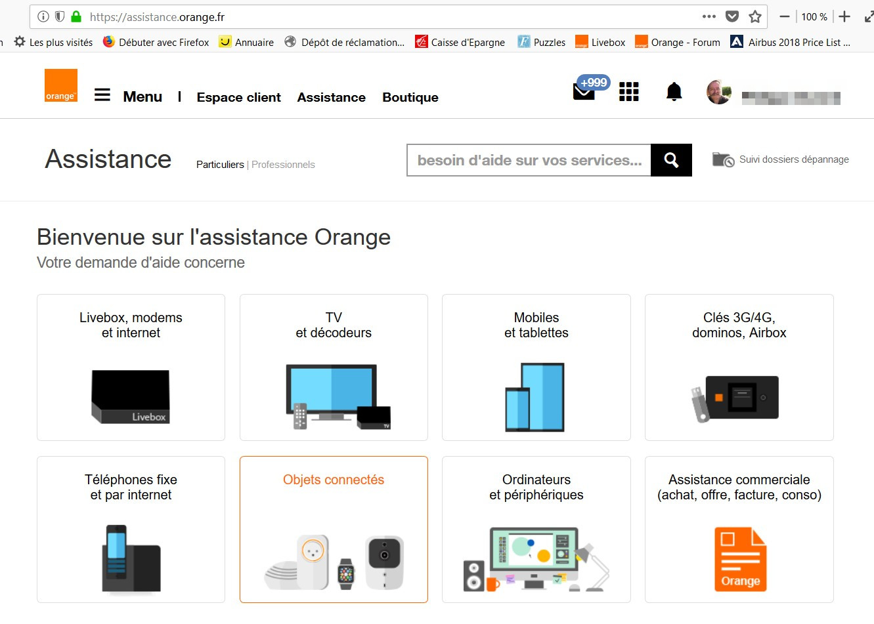Image resolution: width=874 pixels, height=624 pixels.
Task: Click the user profile avatar
Action: pos(718,93)
